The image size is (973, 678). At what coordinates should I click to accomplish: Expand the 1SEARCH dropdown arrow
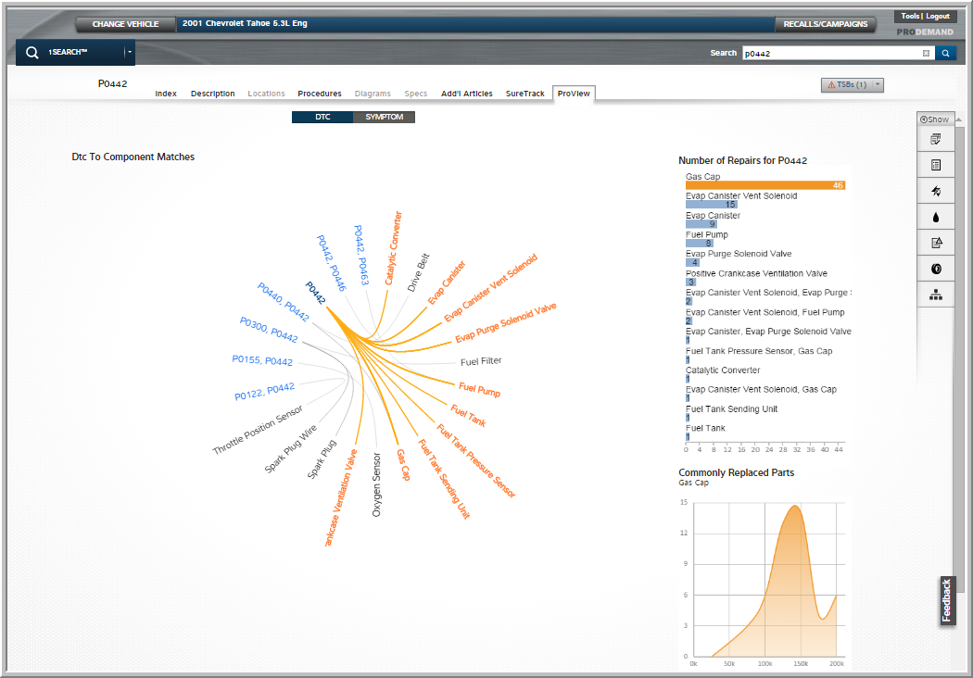(x=129, y=53)
